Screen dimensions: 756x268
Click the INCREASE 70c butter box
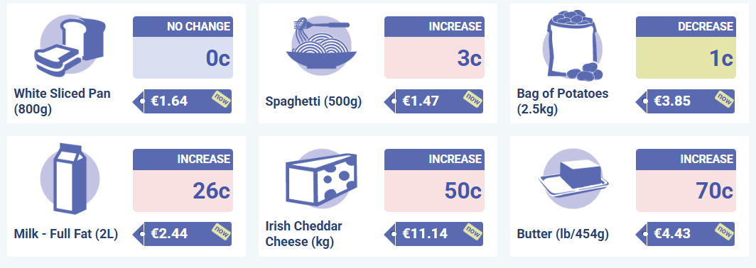(x=686, y=180)
